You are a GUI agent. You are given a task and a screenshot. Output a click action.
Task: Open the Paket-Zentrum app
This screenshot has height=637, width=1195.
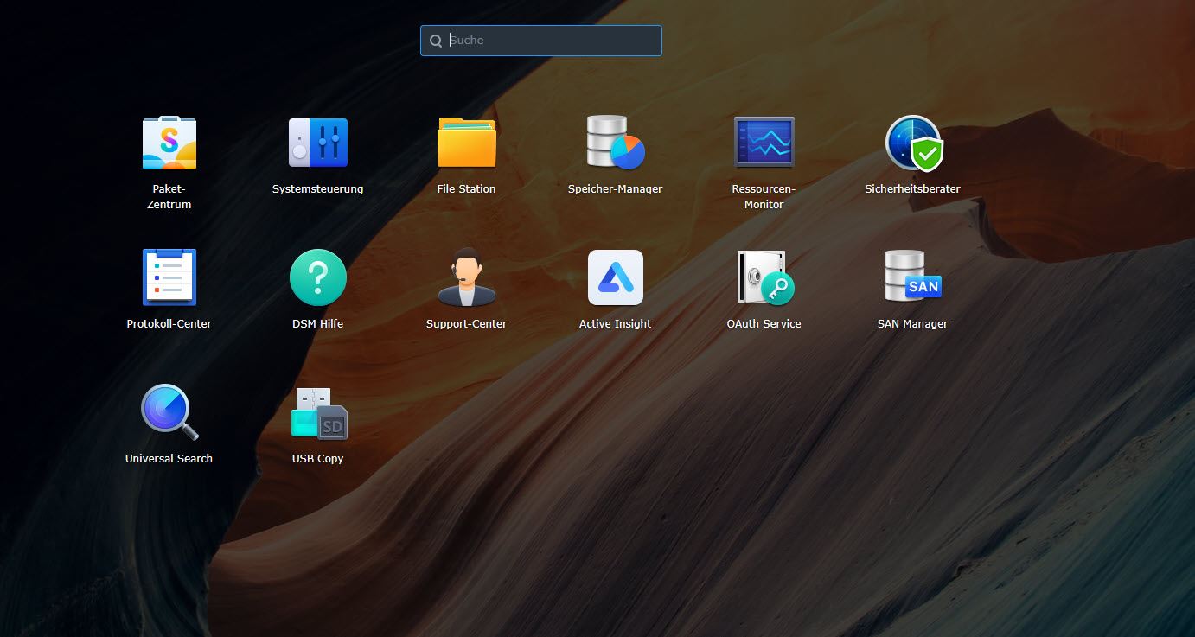[x=169, y=143]
